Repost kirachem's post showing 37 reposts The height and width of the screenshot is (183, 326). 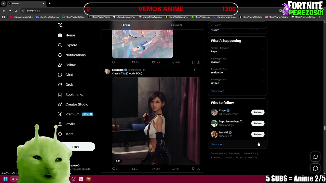[x=135, y=169]
